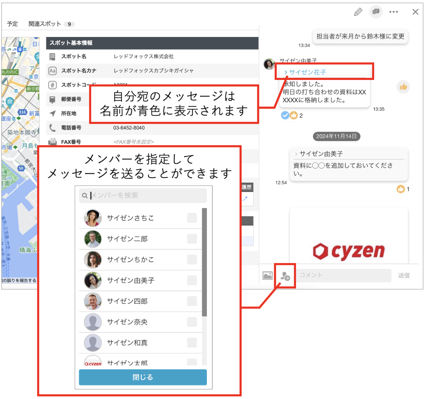The height and width of the screenshot is (399, 428).
Task: Click the thumbs-up button beside 承知しました message
Action: tap(403, 87)
